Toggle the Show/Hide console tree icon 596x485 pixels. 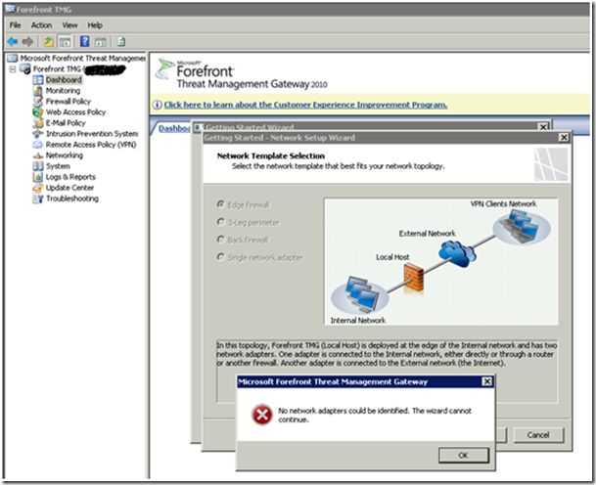65,42
